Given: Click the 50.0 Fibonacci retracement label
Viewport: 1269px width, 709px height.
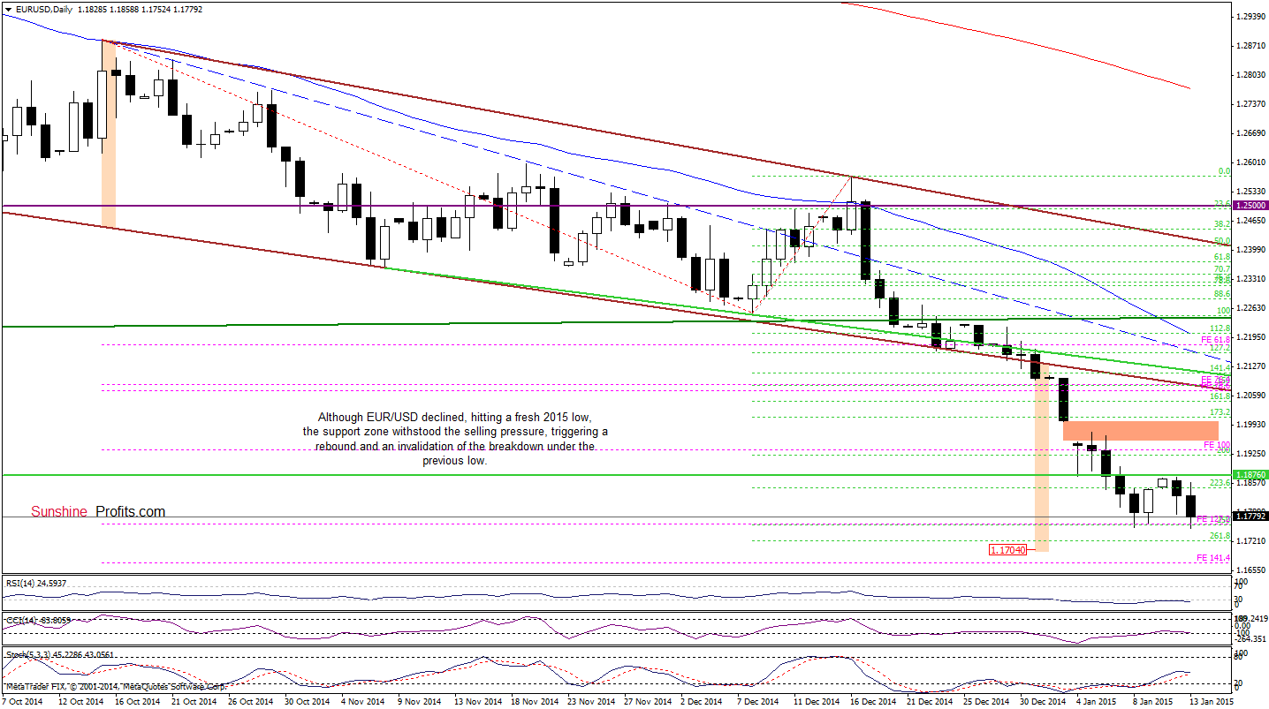Looking at the screenshot, I should tap(1222, 241).
